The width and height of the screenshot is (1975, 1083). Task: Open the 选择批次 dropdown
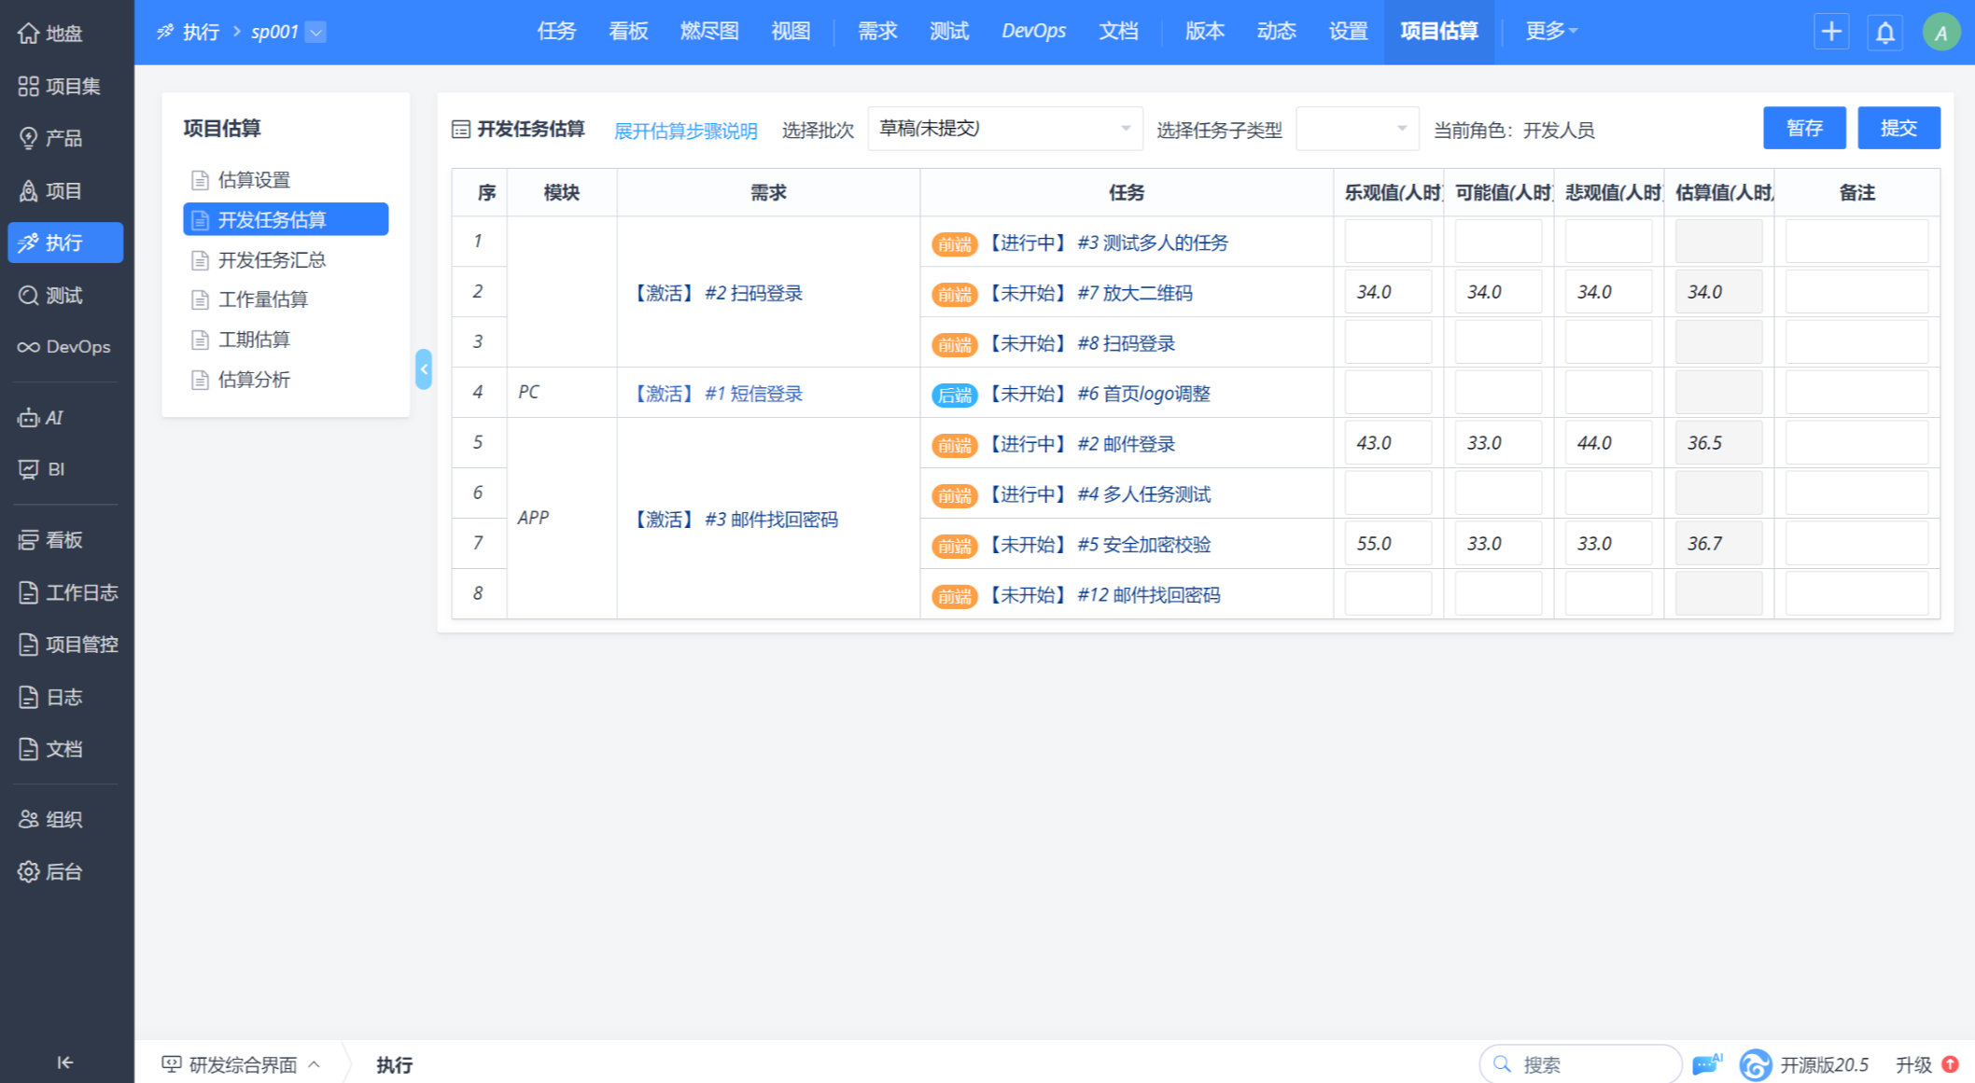tap(1004, 129)
